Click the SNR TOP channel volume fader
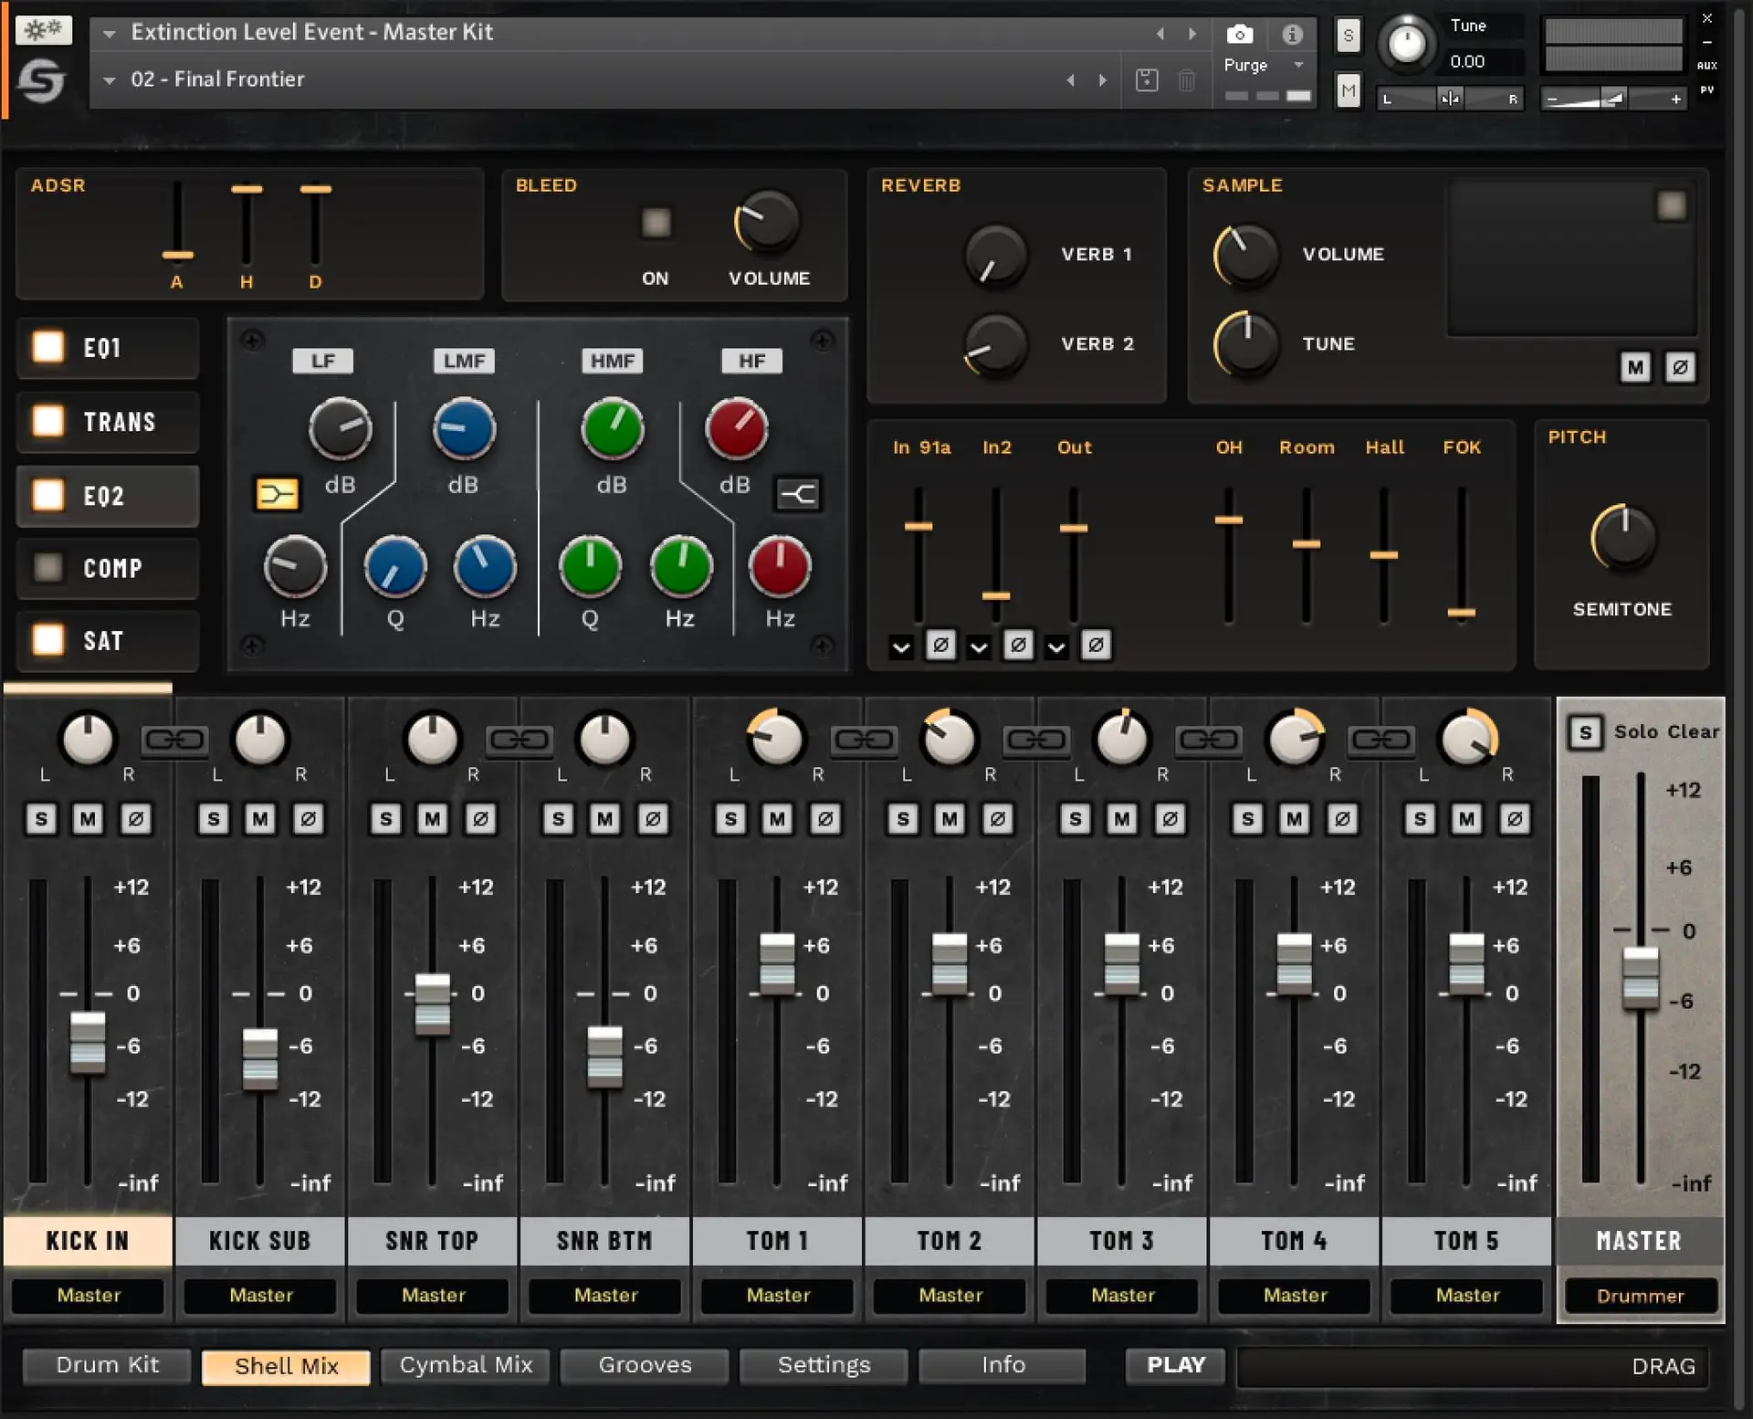The height and width of the screenshot is (1419, 1753). tap(432, 1004)
